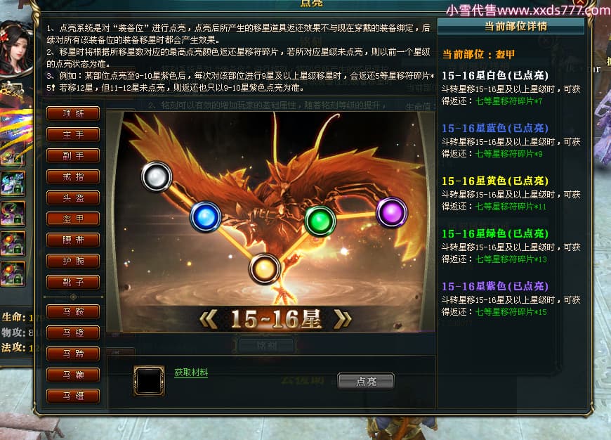Select the 盔甲 armor slot tab
This screenshot has height=440, width=611.
(73, 219)
